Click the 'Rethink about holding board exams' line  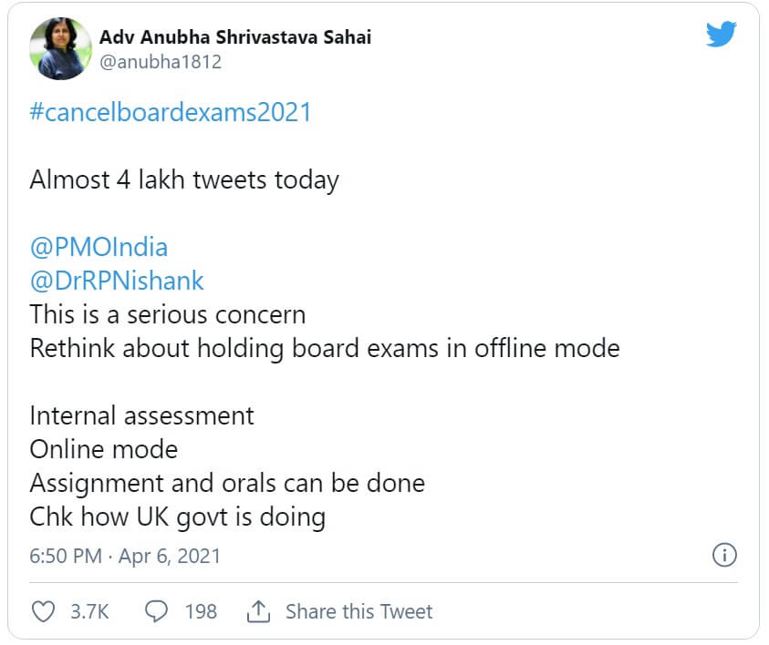(x=324, y=348)
